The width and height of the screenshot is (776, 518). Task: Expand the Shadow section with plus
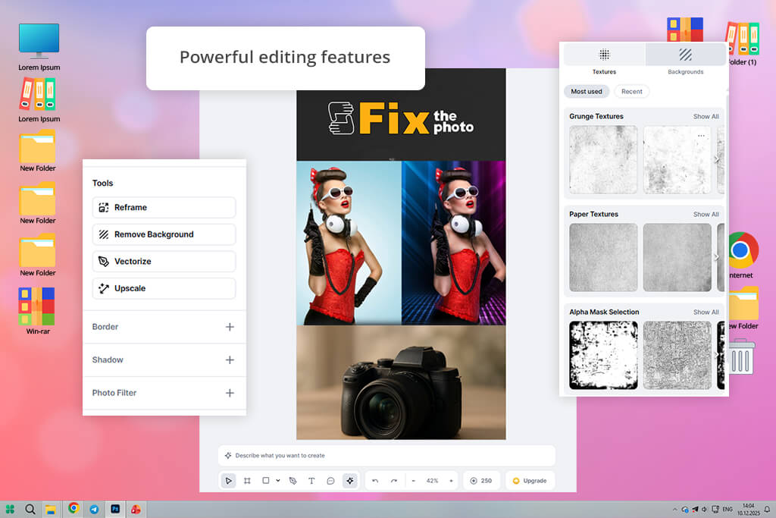pyautogui.click(x=230, y=360)
